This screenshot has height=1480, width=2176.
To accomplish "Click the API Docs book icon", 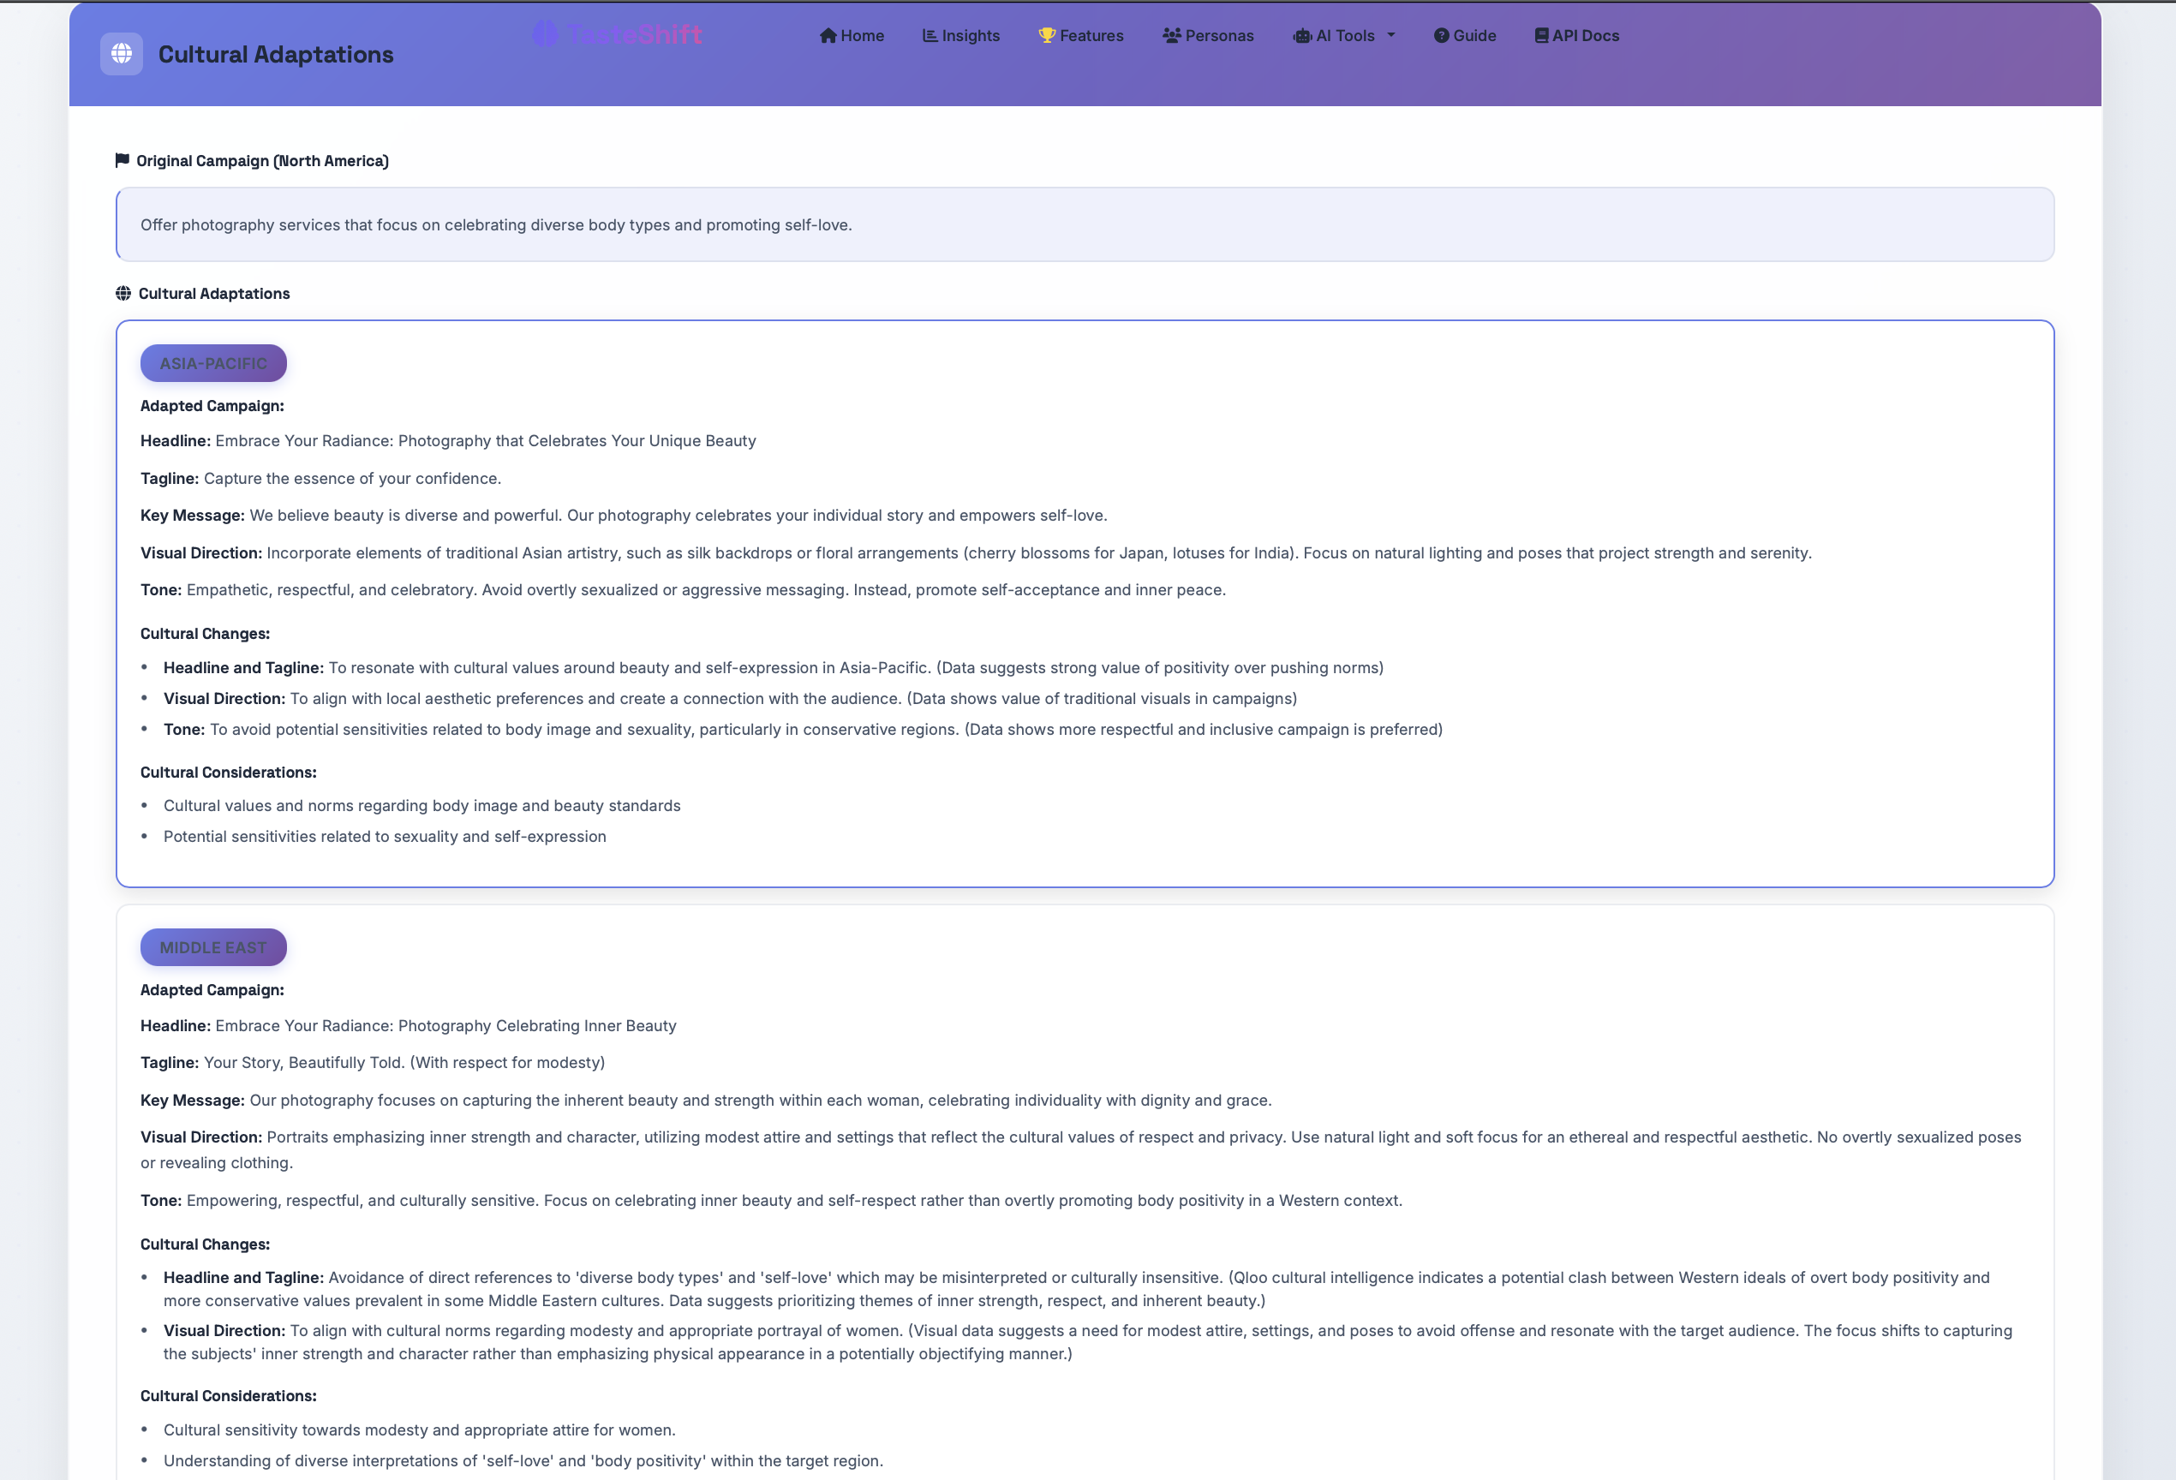I will point(1541,36).
